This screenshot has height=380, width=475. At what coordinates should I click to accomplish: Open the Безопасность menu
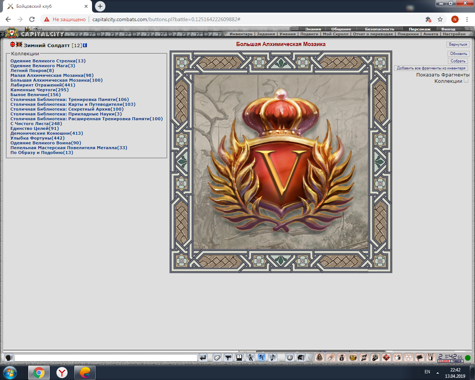click(x=380, y=29)
